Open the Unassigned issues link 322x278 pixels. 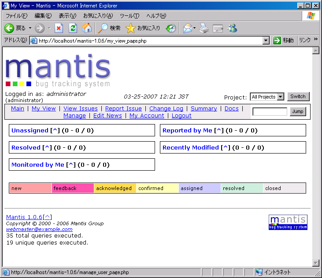30,130
